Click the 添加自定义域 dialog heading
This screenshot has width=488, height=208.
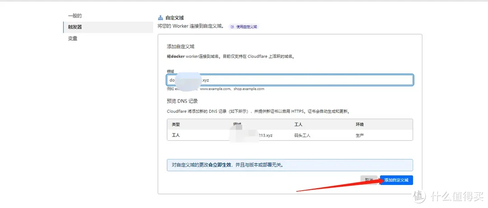click(180, 46)
